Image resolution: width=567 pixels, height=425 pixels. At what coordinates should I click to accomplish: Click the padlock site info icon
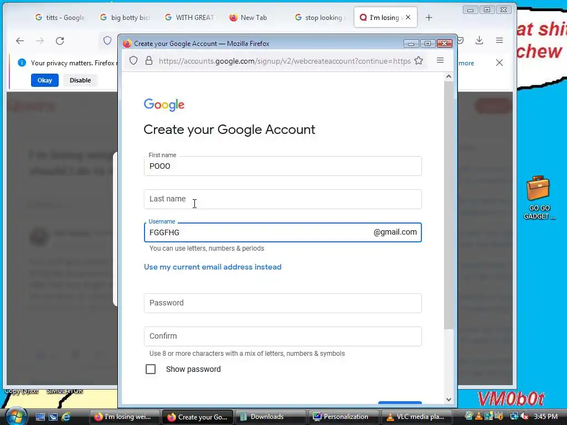tap(148, 60)
